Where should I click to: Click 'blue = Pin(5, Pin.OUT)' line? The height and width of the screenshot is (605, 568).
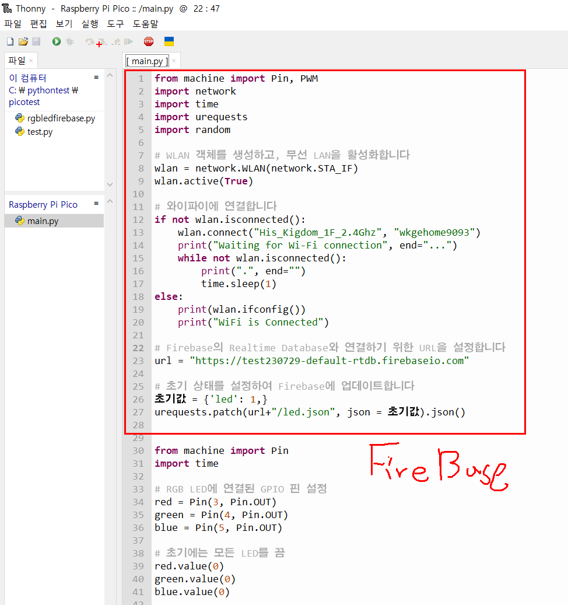tap(218, 527)
